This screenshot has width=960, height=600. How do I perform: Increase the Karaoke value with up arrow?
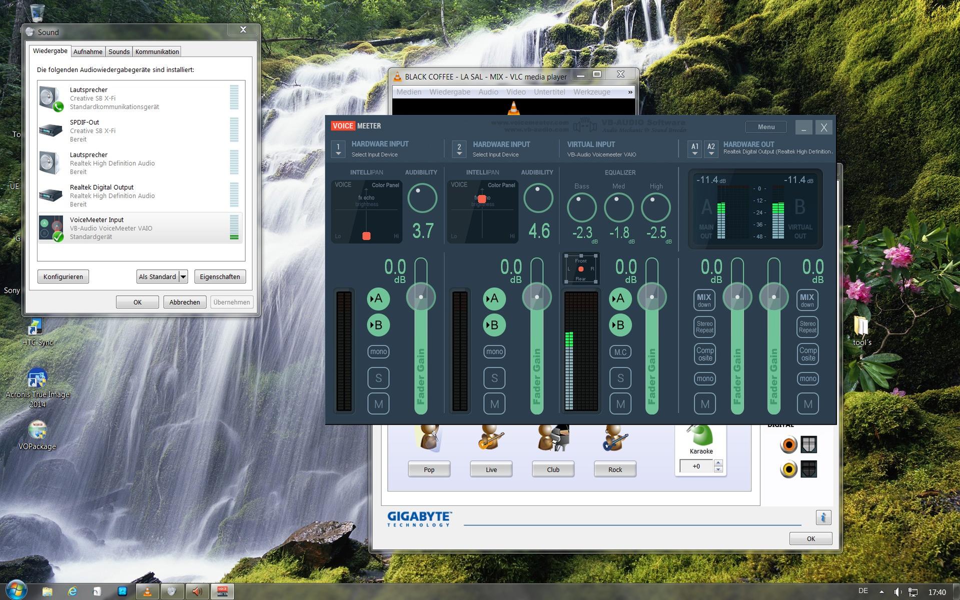coord(718,463)
